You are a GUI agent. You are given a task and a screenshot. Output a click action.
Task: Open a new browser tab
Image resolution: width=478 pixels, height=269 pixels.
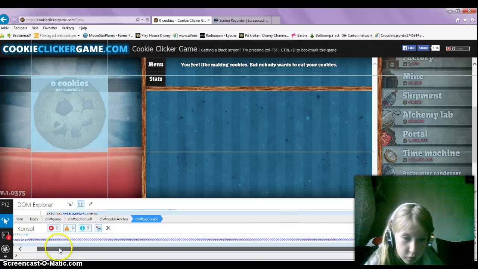[x=276, y=20]
